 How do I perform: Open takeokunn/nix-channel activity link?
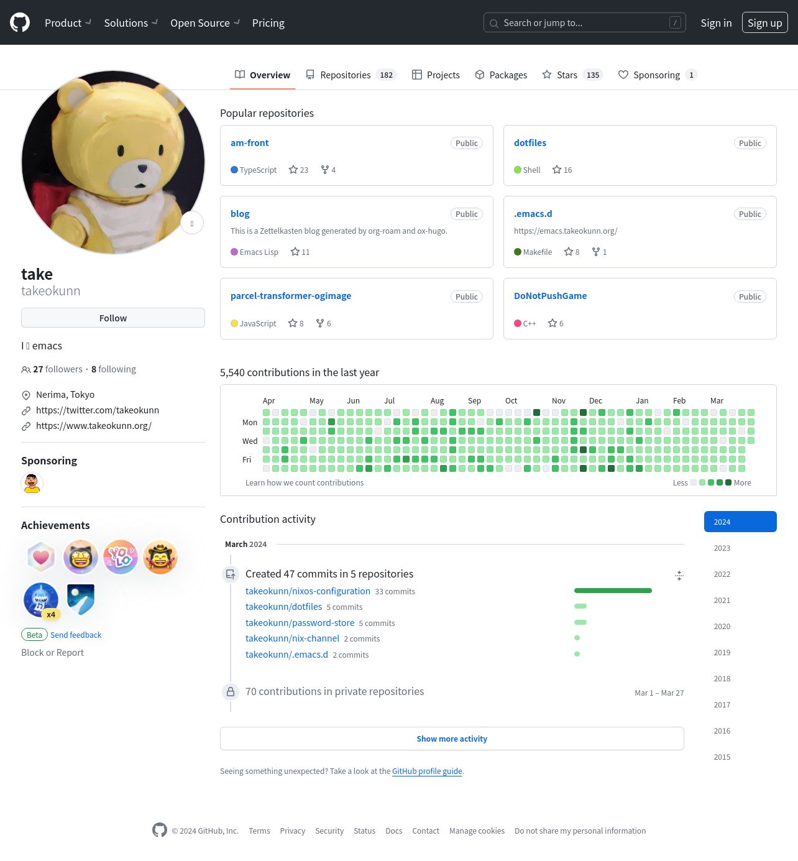pos(292,638)
